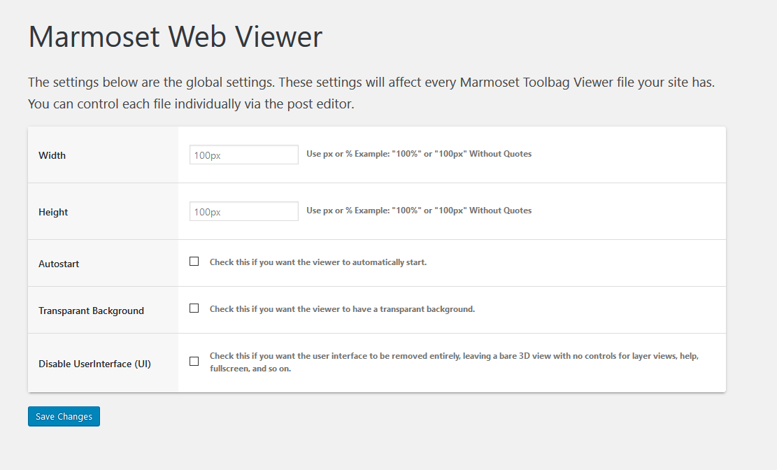Screen dimensions: 777x470
Task: Click the 'settings below are the global settings' sentence
Action: click(151, 83)
